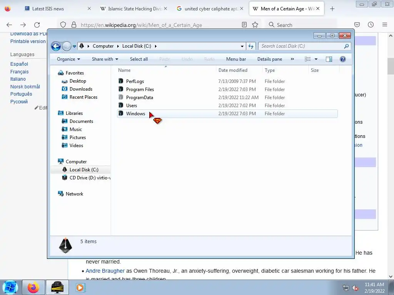394x295 pixels.
Task: Select CD Drive (D:) in the navigation pane
Action: 90,178
